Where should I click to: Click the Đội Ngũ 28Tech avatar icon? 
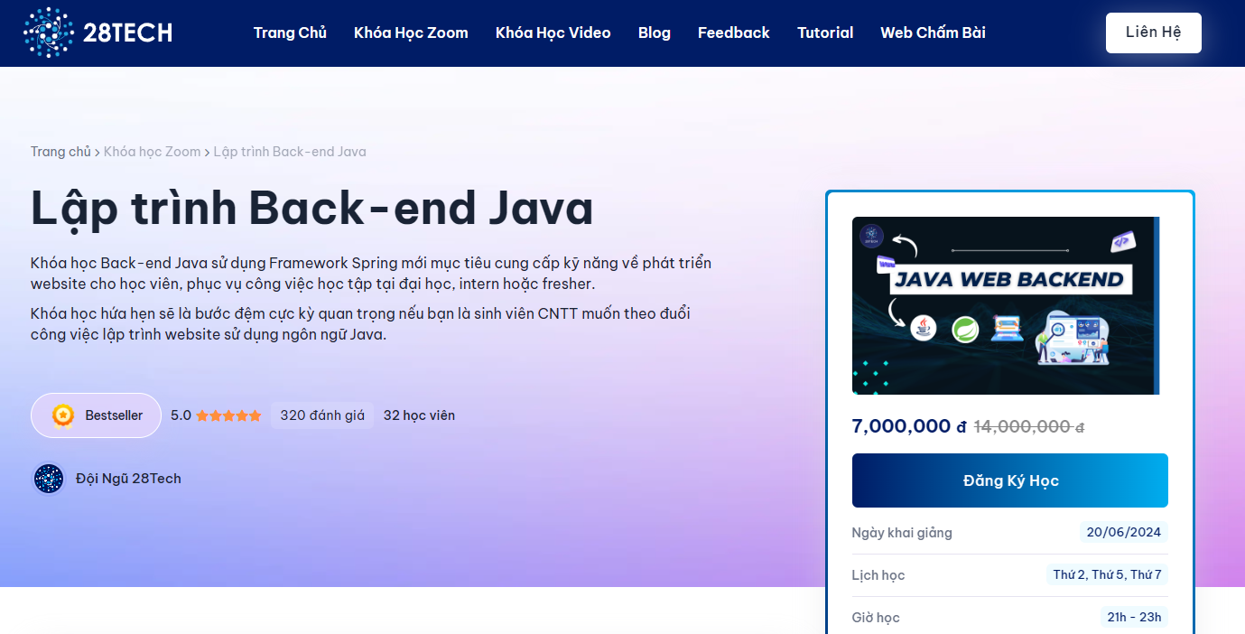(x=48, y=479)
